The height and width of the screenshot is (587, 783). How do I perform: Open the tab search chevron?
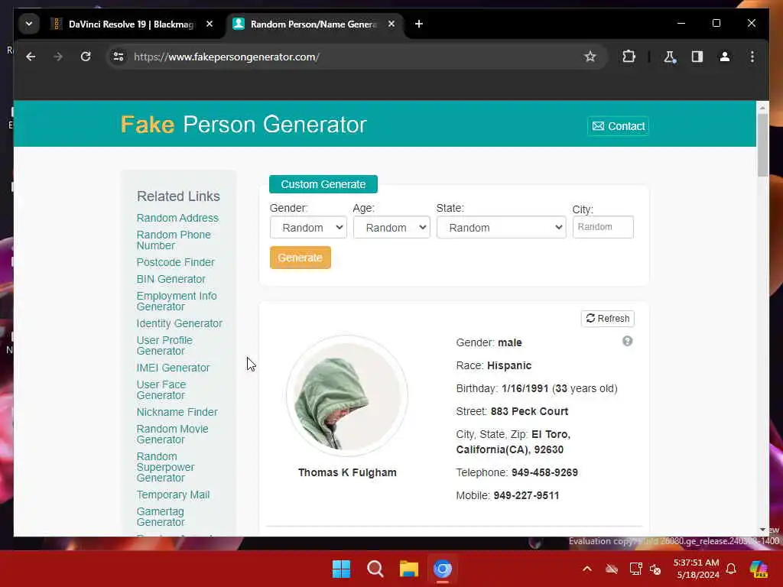point(29,24)
